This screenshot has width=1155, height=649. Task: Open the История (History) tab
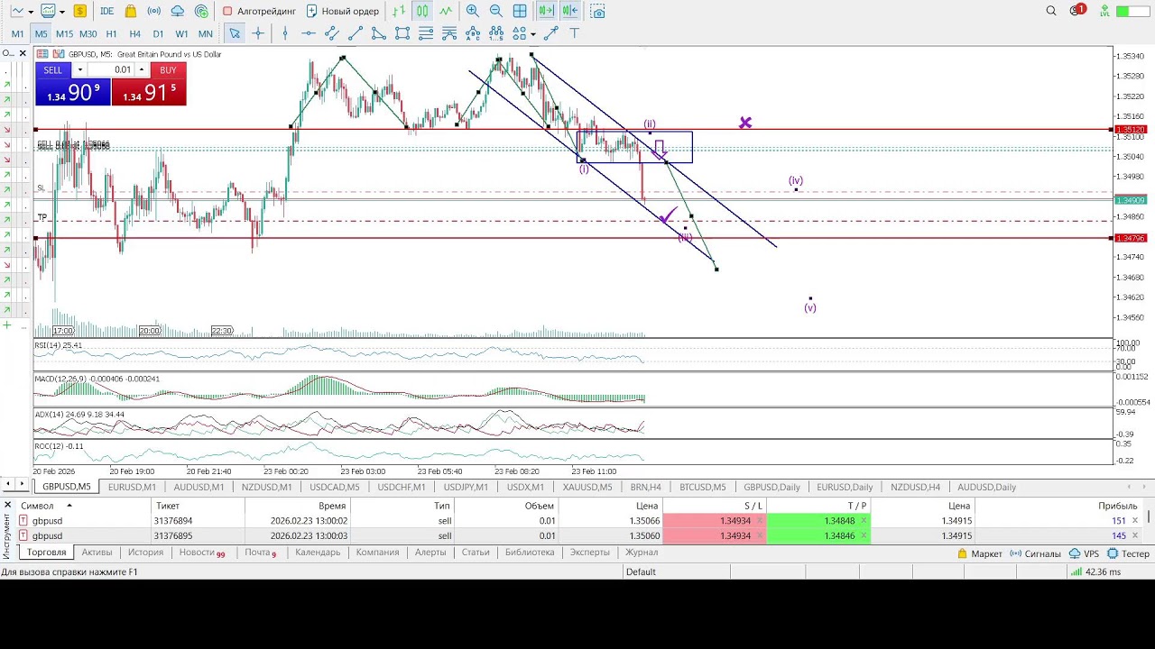pos(145,553)
